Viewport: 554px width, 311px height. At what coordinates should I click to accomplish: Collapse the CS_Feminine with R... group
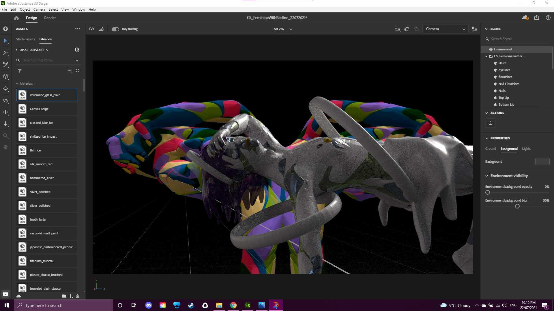pyautogui.click(x=486, y=56)
